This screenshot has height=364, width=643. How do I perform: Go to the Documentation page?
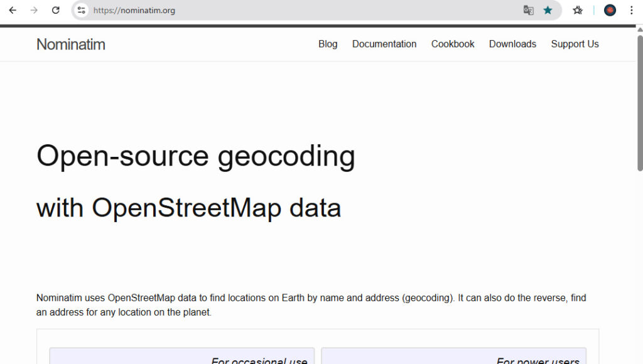tap(384, 44)
